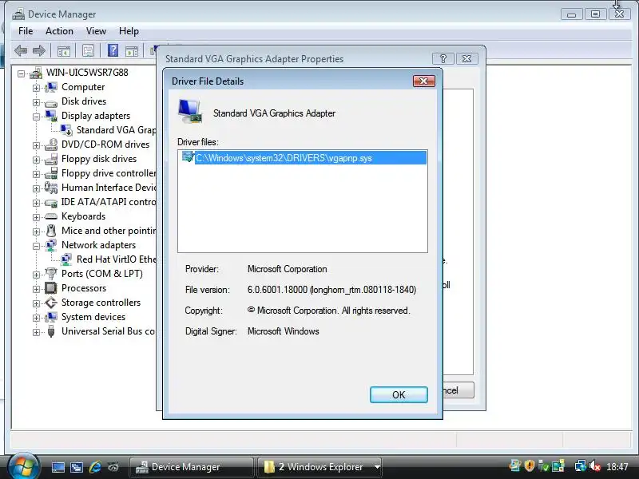Click the Help button of VGA Properties window
Image resolution: width=639 pixels, height=479 pixels.
click(x=443, y=58)
